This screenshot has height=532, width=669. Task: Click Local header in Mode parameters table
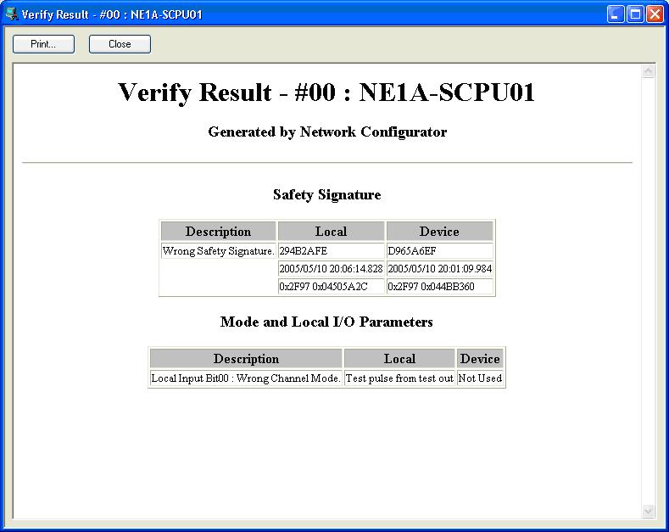coord(399,359)
